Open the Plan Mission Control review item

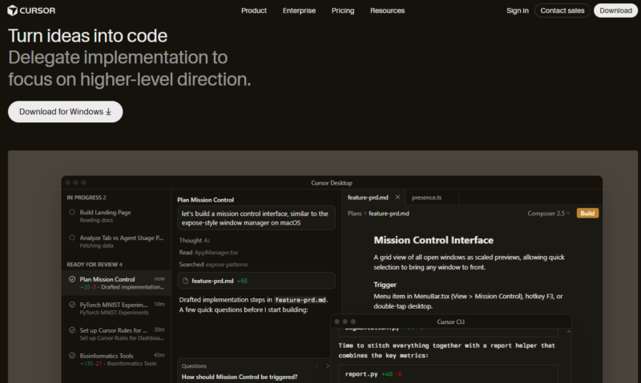click(116, 283)
